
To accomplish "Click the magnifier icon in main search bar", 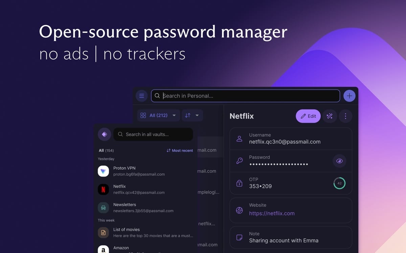I will [x=157, y=96].
